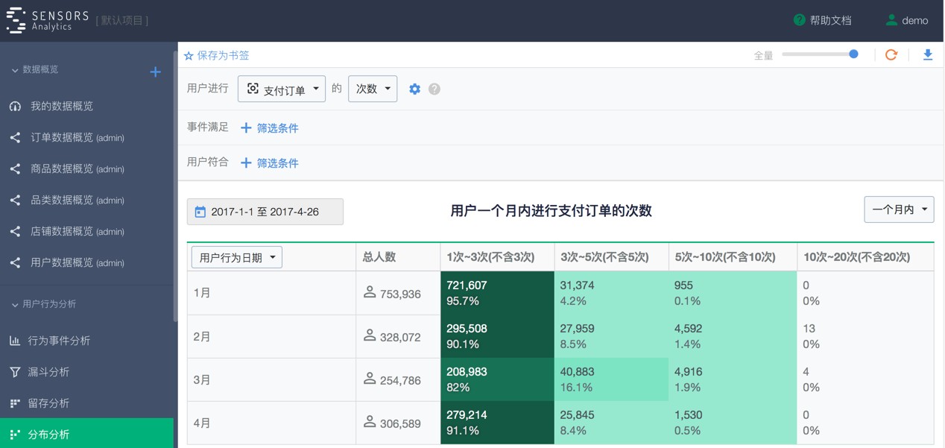Viewport: 945px width, 448px height.
Task: Click 保存为书签 link
Action: [x=223, y=56]
